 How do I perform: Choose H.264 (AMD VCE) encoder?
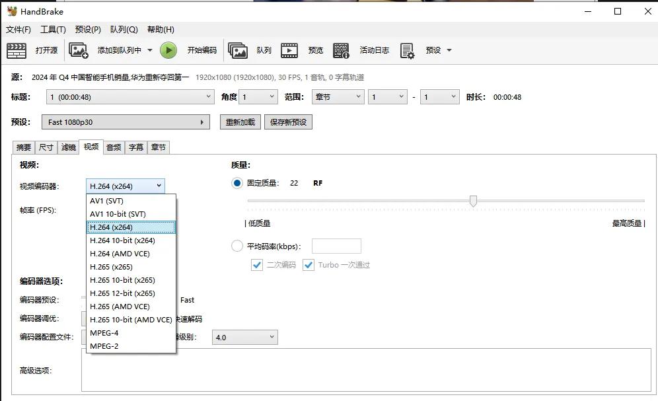pos(131,254)
